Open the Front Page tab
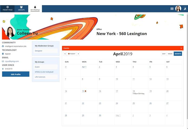Viewport: 188px width, 134px height. (7, 8)
